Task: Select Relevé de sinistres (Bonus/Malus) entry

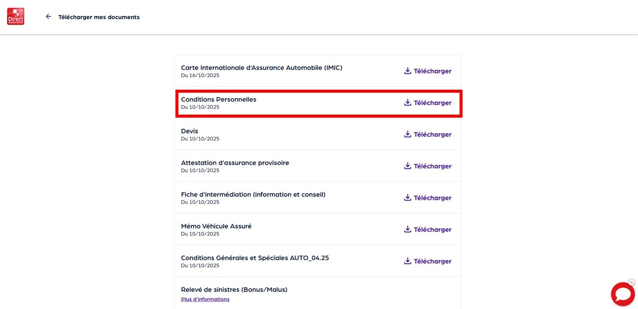Action: click(234, 290)
